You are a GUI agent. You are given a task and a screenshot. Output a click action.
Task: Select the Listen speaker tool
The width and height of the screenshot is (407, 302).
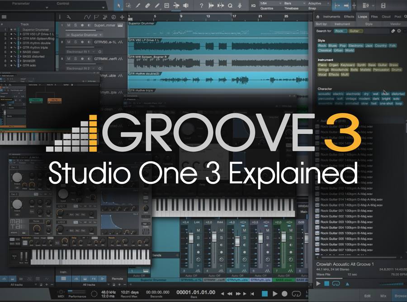click(x=186, y=5)
